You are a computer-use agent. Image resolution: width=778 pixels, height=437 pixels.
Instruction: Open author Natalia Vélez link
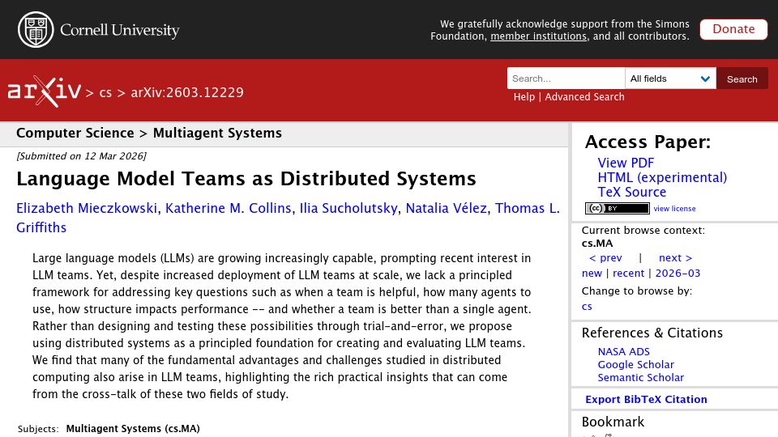446,208
